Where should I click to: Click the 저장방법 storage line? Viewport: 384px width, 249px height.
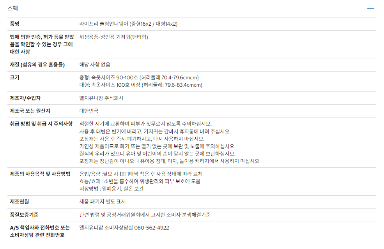coord(111,189)
